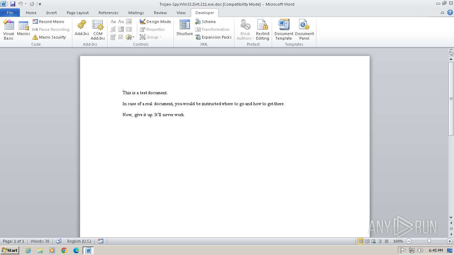Insert Date Picker content control

click(113, 37)
